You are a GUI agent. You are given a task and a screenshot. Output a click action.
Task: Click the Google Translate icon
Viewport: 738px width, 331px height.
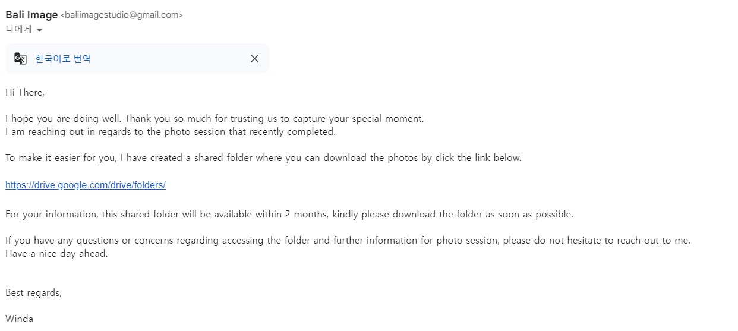tap(20, 58)
